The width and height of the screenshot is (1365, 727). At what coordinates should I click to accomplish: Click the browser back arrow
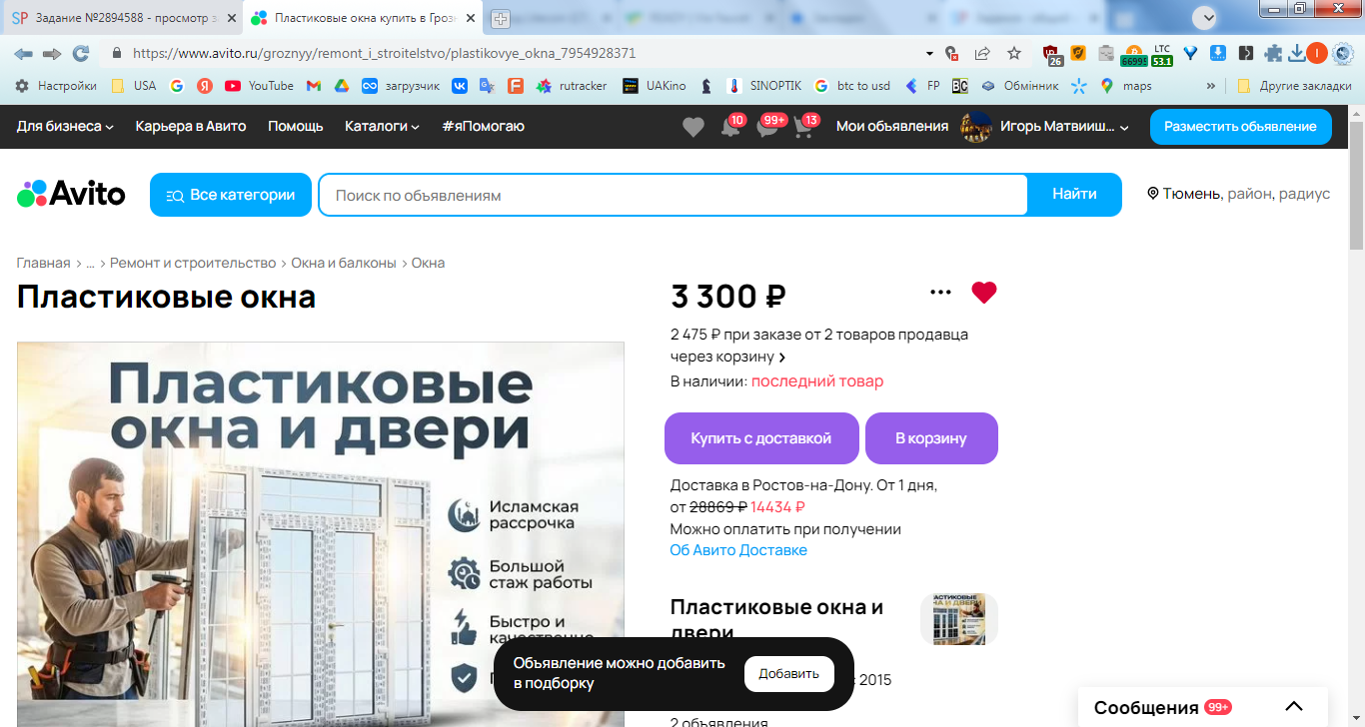click(x=23, y=53)
